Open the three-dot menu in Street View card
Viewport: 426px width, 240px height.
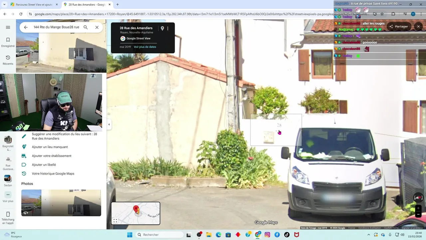click(168, 29)
